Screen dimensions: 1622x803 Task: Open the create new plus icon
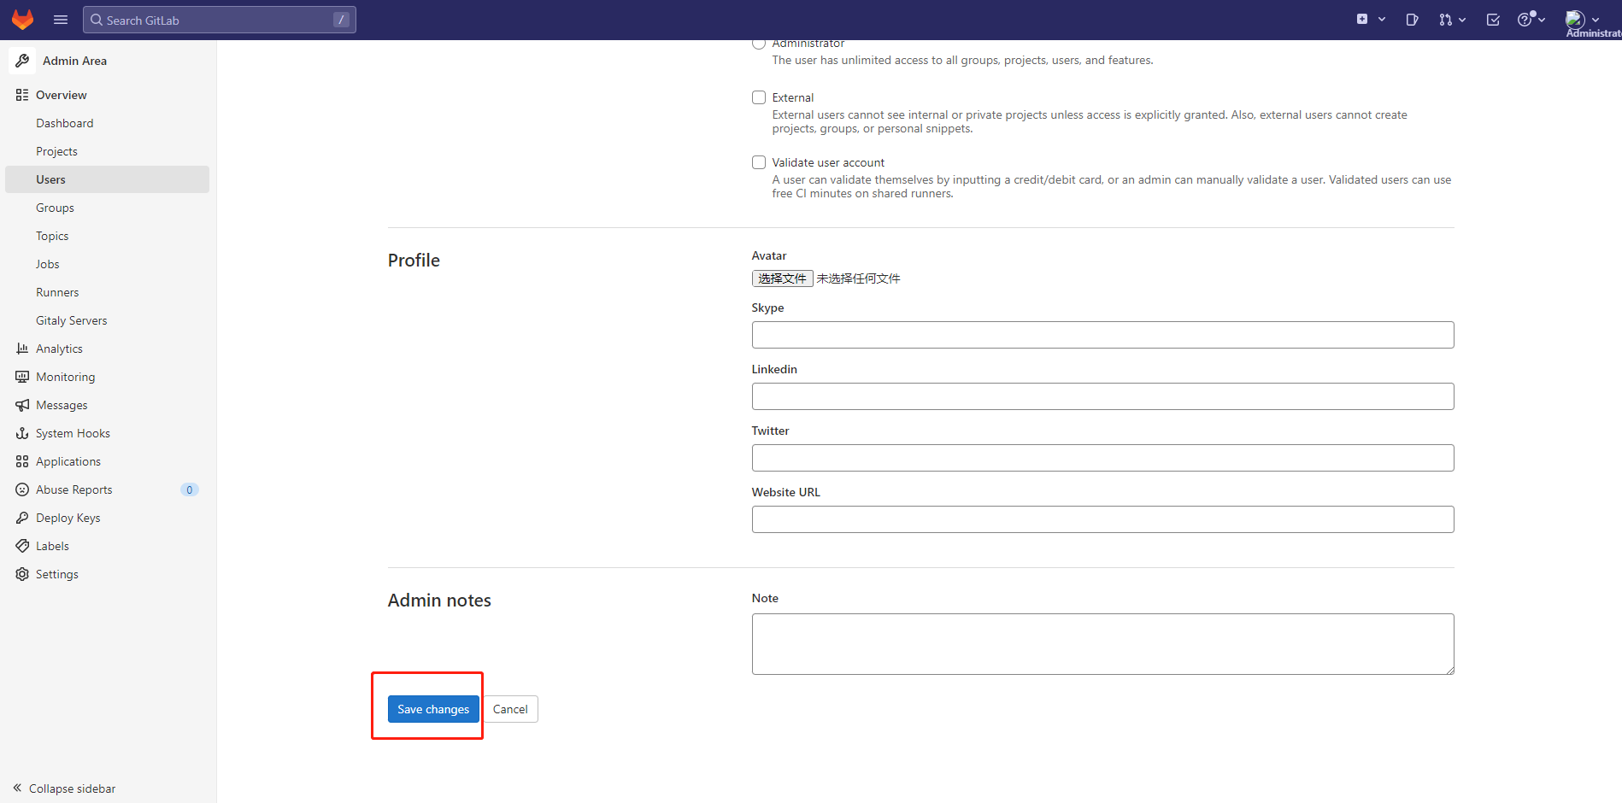(x=1362, y=19)
